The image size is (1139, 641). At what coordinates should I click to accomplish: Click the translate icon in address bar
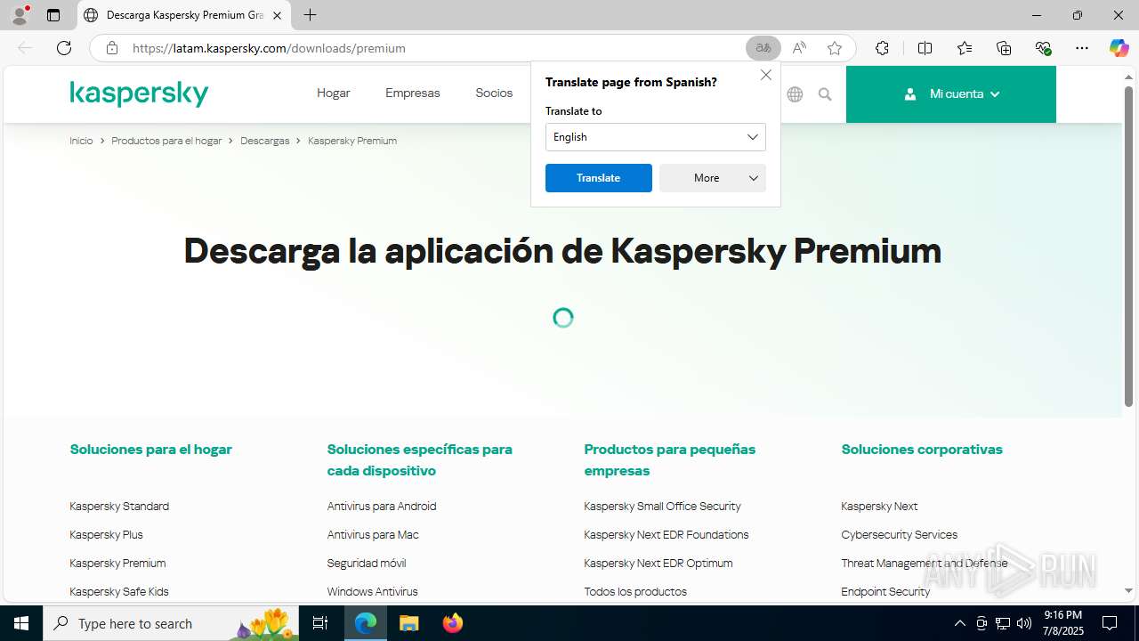763,48
